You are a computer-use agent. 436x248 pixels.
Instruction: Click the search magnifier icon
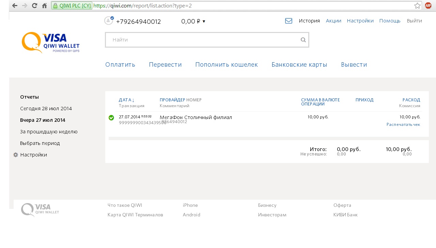pos(303,40)
